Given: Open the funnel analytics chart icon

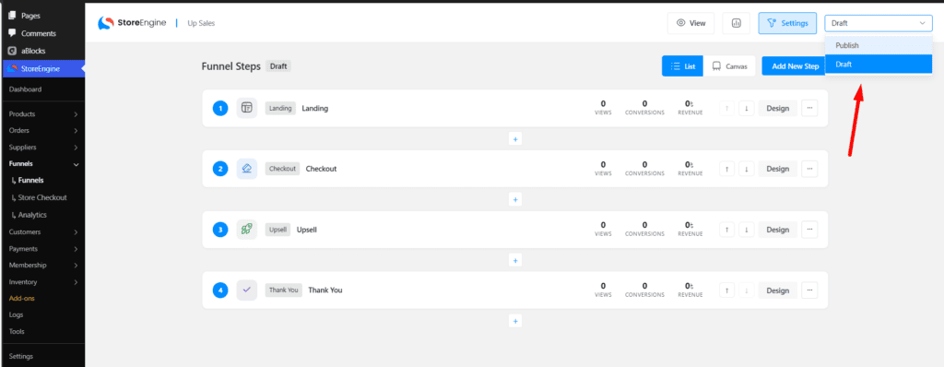Looking at the screenshot, I should [736, 23].
